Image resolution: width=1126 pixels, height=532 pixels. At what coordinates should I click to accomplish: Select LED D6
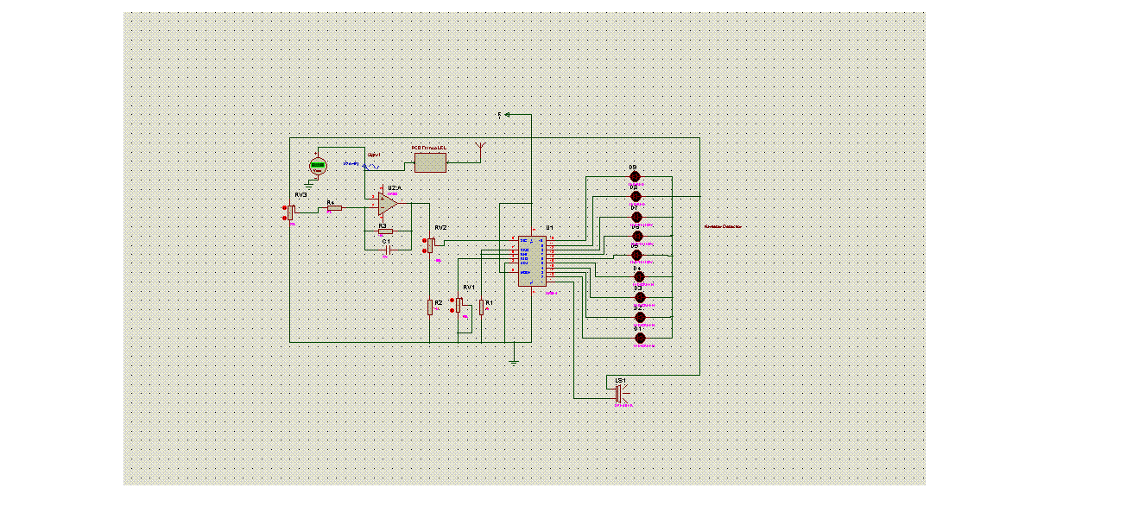(x=637, y=236)
